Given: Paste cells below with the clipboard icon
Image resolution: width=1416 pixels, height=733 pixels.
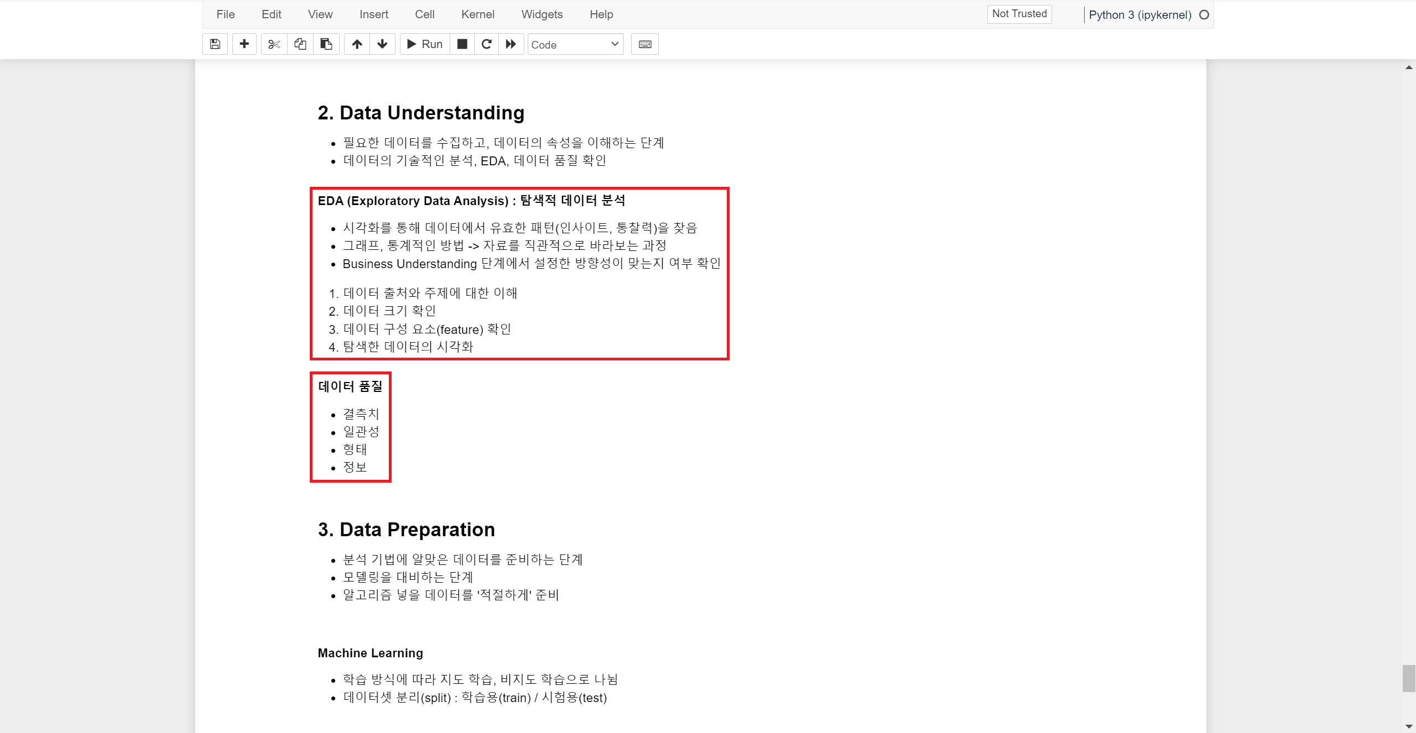Looking at the screenshot, I should [x=326, y=44].
